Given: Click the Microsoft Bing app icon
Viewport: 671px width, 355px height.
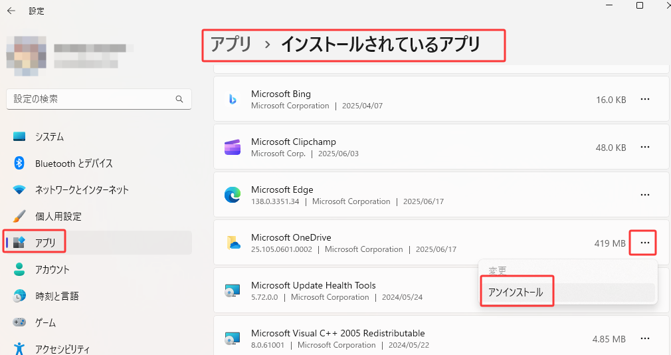Looking at the screenshot, I should point(233,99).
